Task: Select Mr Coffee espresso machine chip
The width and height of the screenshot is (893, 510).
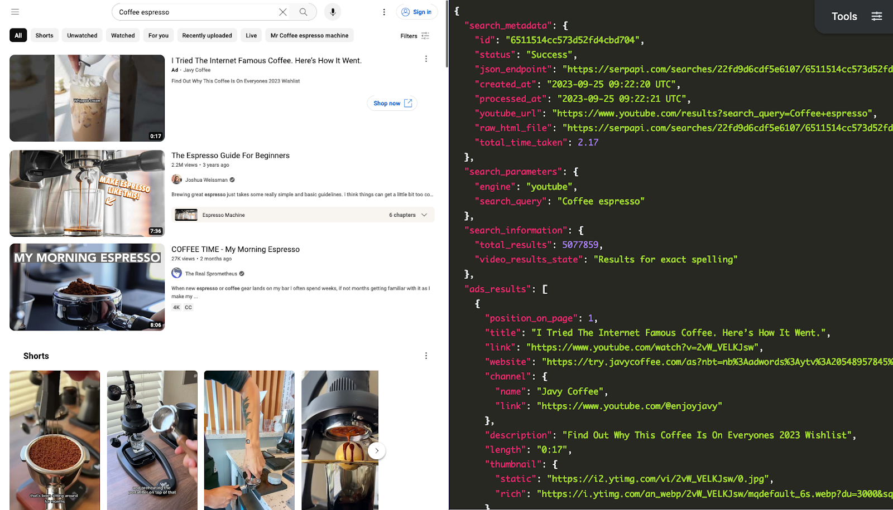Action: pyautogui.click(x=309, y=35)
